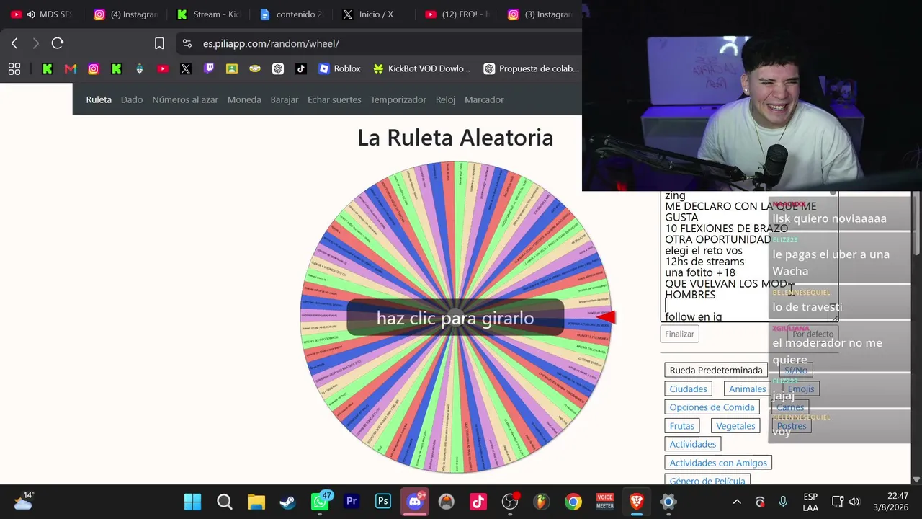Load the Rueda Predeterminada preset
The image size is (922, 519).
(716, 370)
